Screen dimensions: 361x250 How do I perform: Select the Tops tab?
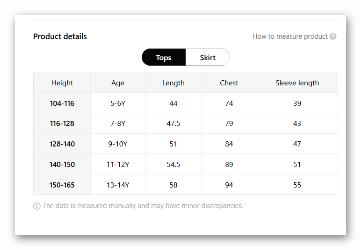tap(164, 57)
